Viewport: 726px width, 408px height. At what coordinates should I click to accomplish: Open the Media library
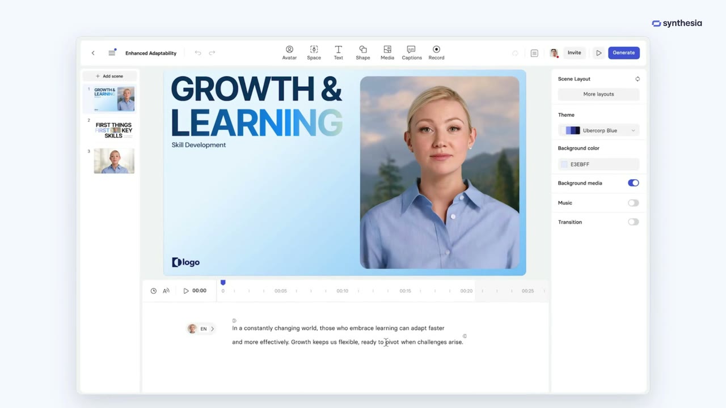click(x=387, y=53)
